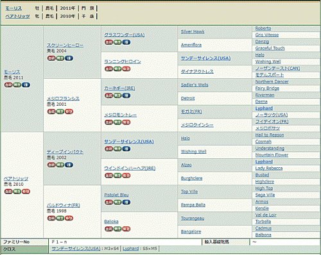Open ベアトリッツ link in header
321x255 pixels.
point(17,16)
